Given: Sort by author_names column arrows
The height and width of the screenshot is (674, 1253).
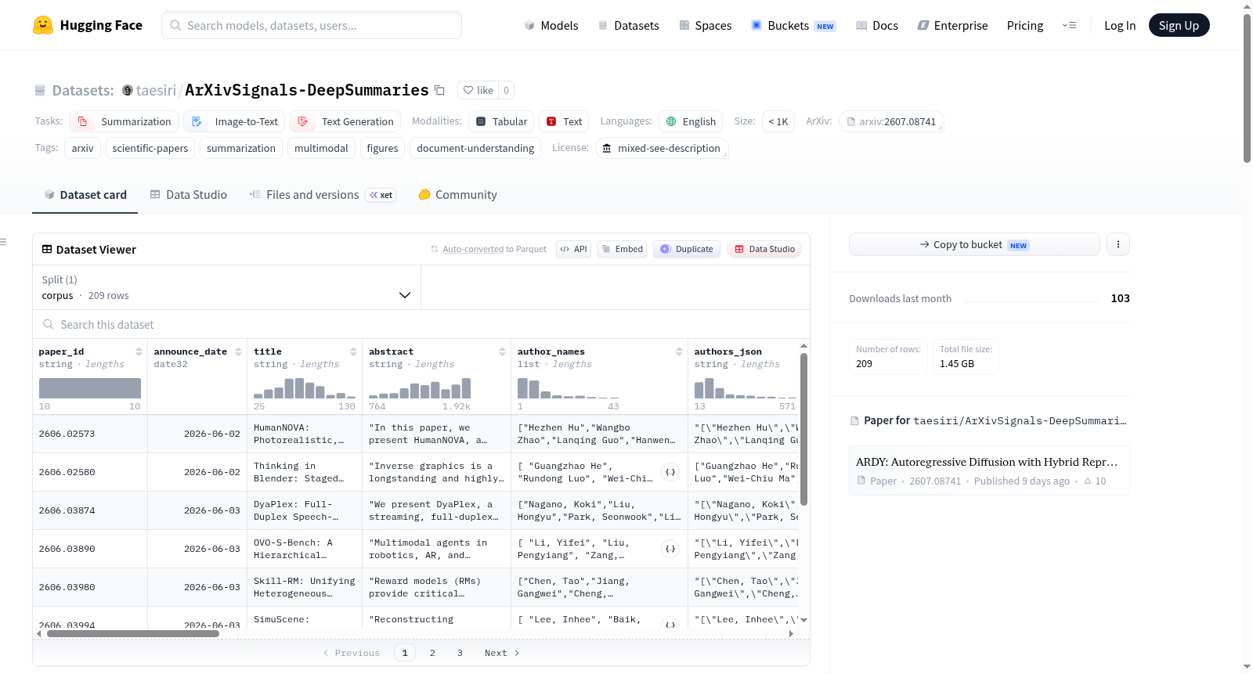Looking at the screenshot, I should pos(679,351).
